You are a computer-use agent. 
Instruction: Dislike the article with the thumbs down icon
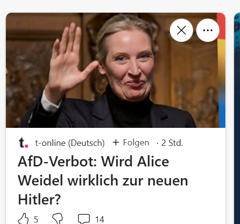click(x=58, y=218)
